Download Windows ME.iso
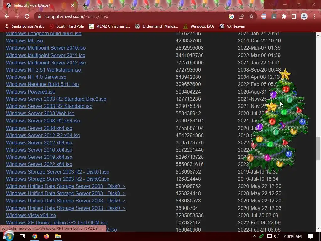 [x=24, y=40]
